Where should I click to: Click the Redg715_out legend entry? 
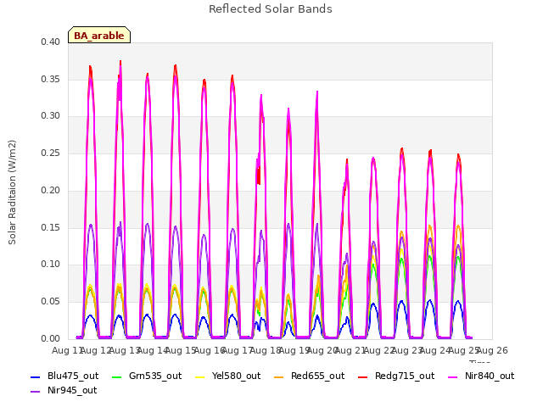click(x=396, y=376)
